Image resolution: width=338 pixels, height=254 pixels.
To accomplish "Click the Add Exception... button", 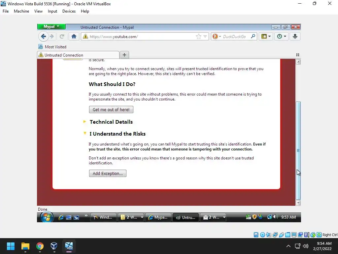I will 108,173.
